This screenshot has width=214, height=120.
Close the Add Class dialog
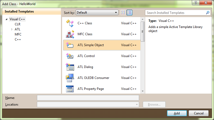click(x=206, y=3)
